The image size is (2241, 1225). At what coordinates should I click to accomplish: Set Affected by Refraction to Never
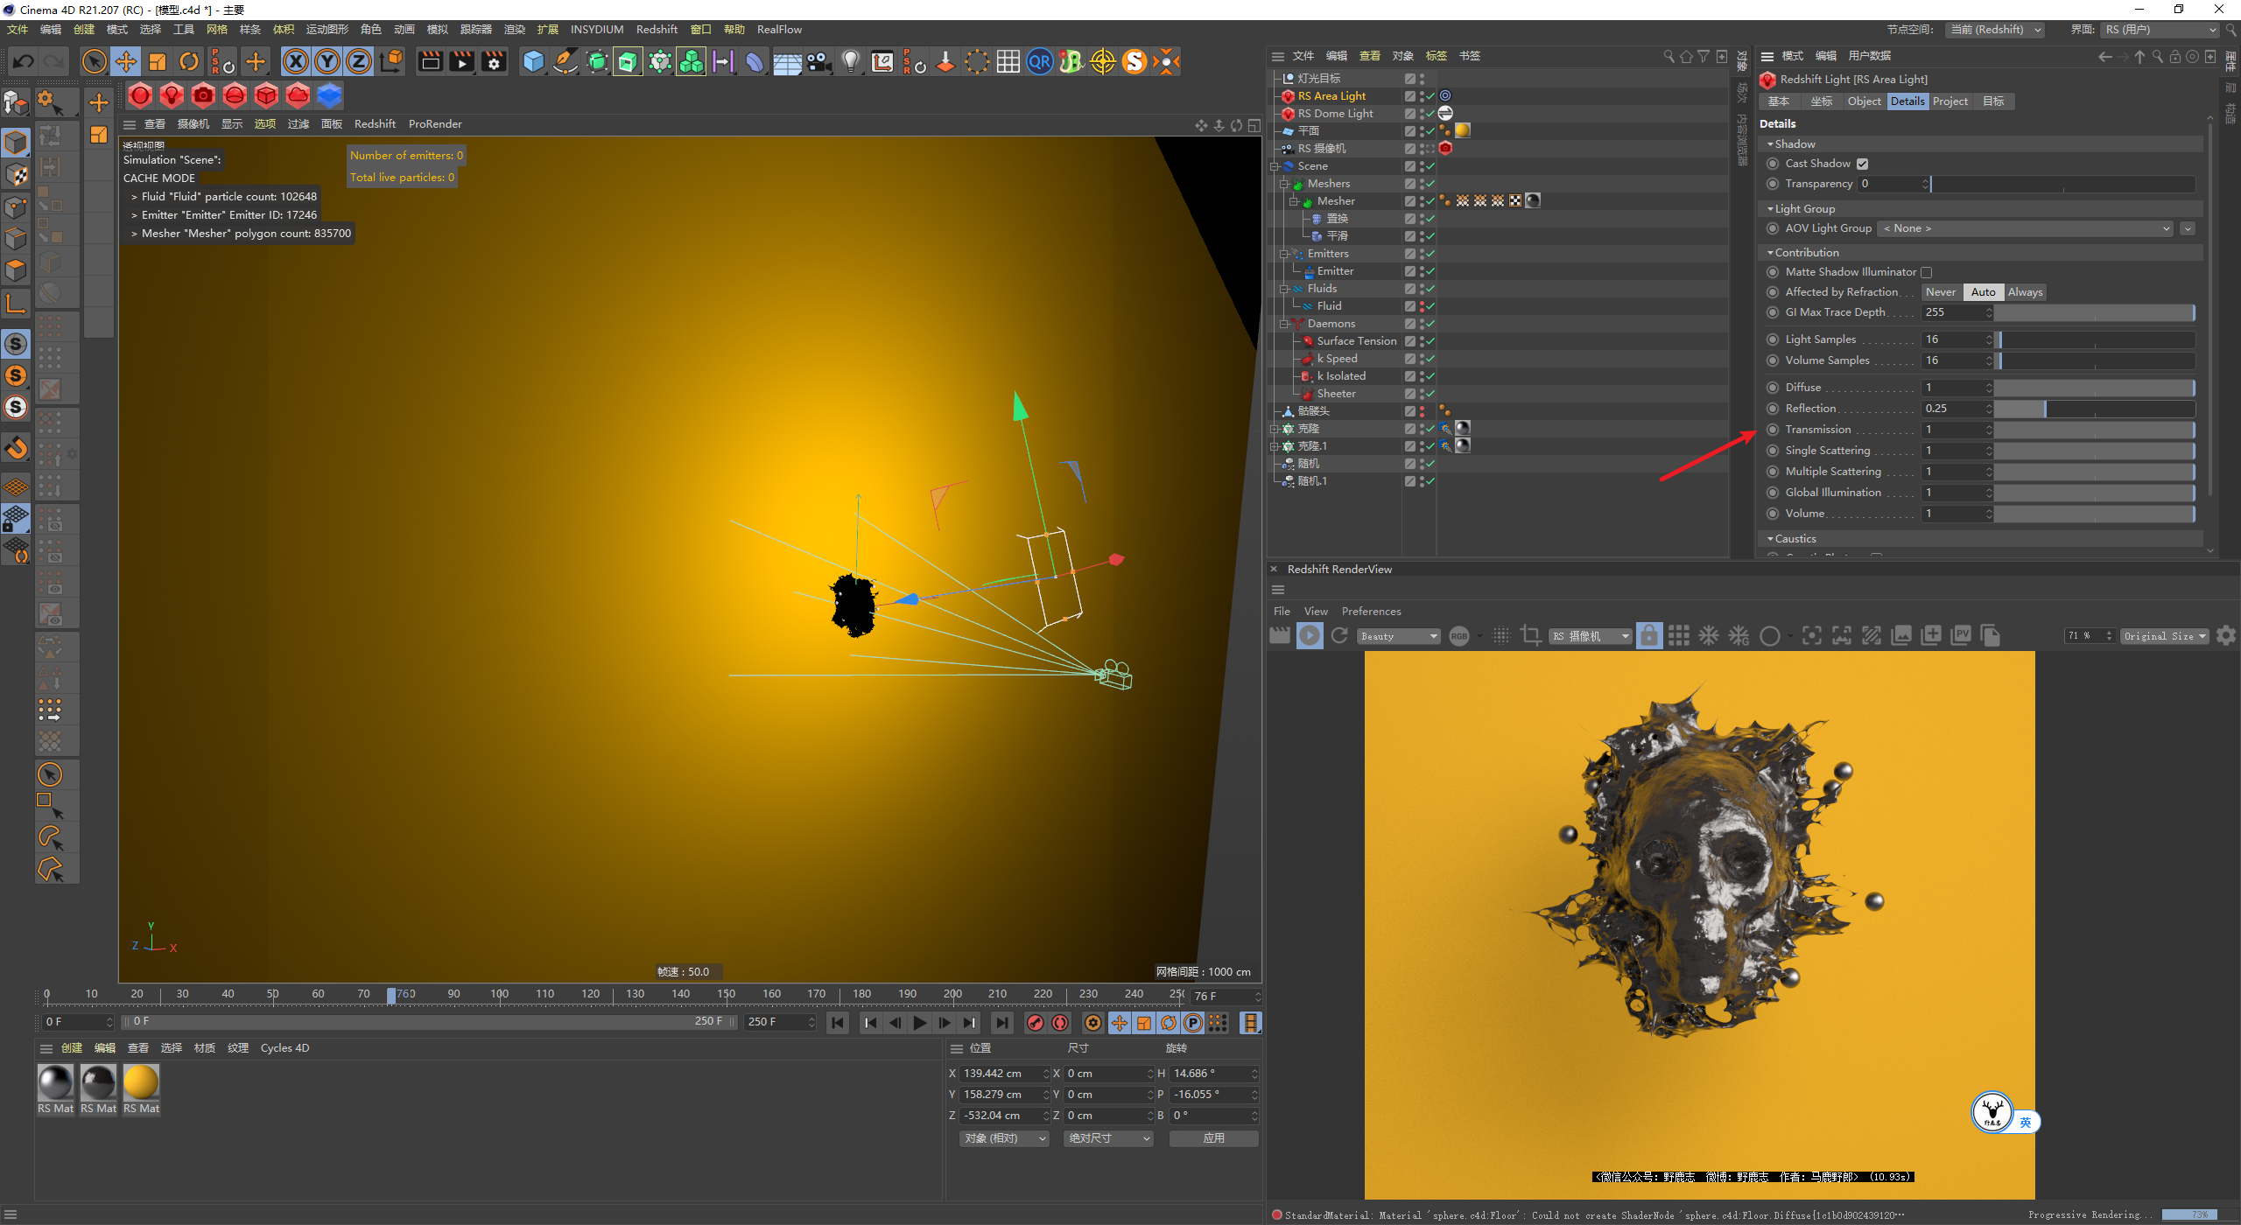[x=1941, y=292]
